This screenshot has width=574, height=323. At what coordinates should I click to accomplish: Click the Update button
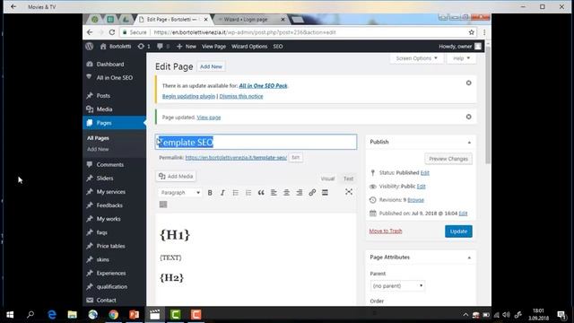458,231
